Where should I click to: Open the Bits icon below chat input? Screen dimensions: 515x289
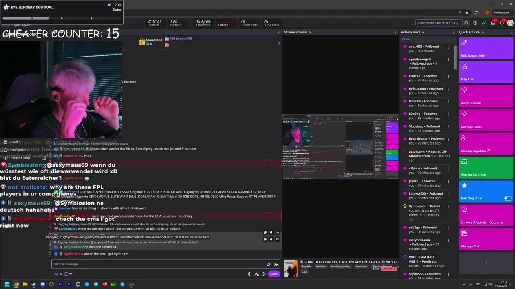tap(56, 274)
